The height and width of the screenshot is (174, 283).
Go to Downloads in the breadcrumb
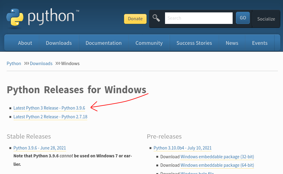pos(41,64)
